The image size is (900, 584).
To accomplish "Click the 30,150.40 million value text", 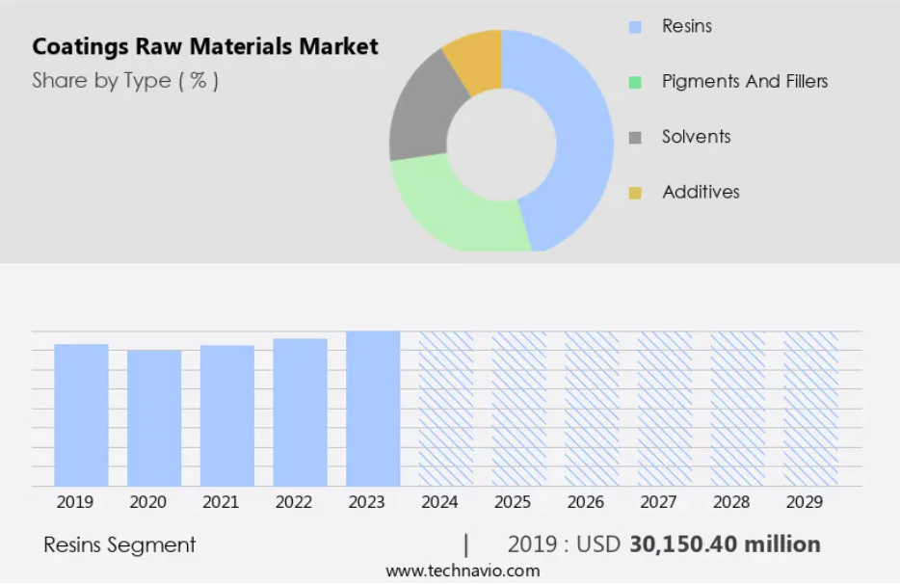I will (725, 544).
